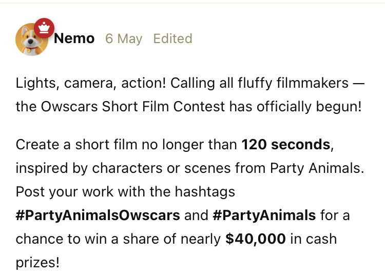Click the 6 May post date
385x276 pixels.
tap(124, 39)
